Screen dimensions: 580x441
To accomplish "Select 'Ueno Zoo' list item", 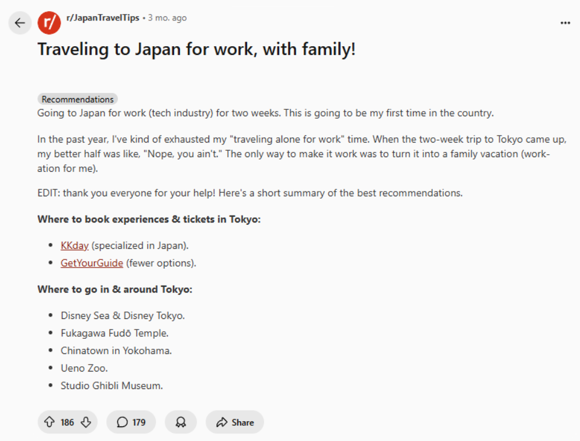I will click(x=84, y=368).
